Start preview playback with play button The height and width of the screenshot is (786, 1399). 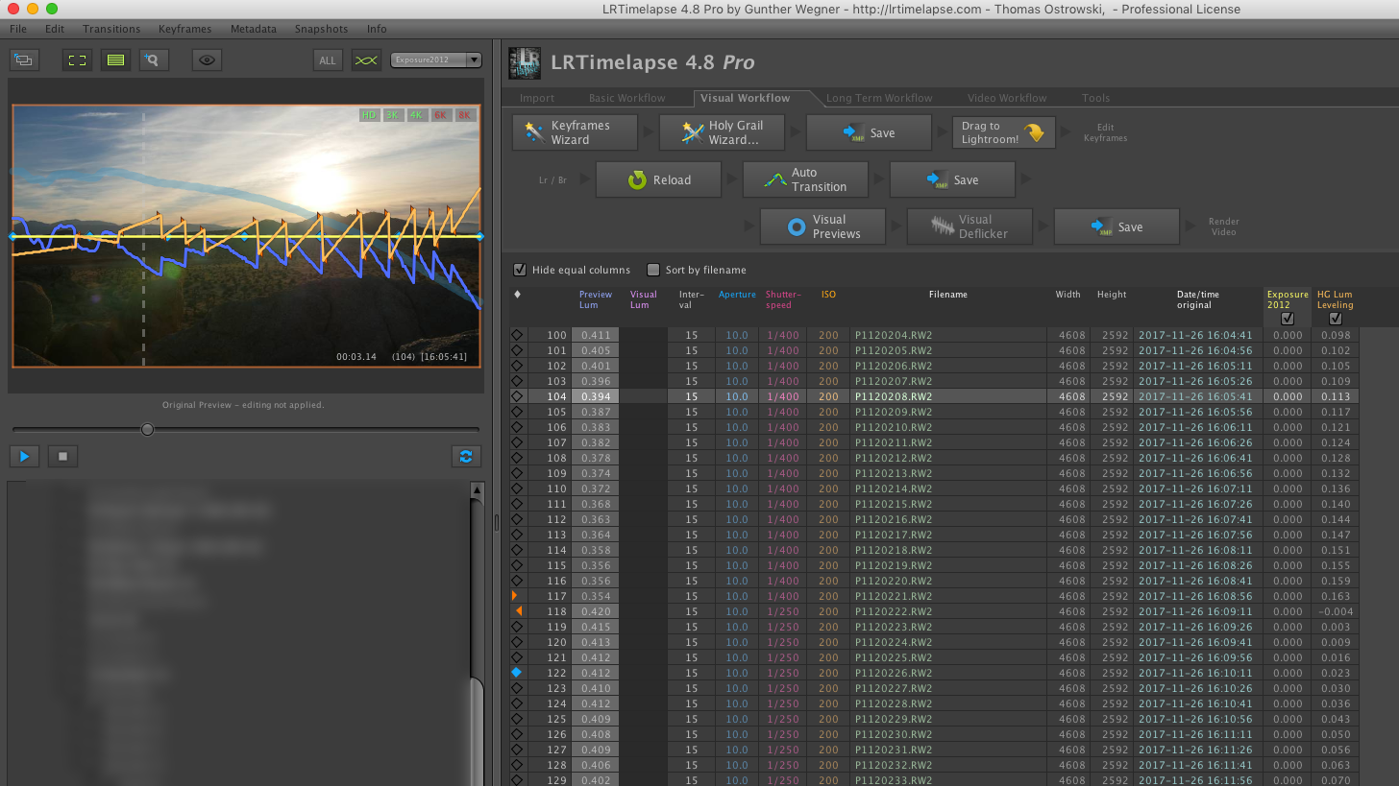(x=24, y=456)
